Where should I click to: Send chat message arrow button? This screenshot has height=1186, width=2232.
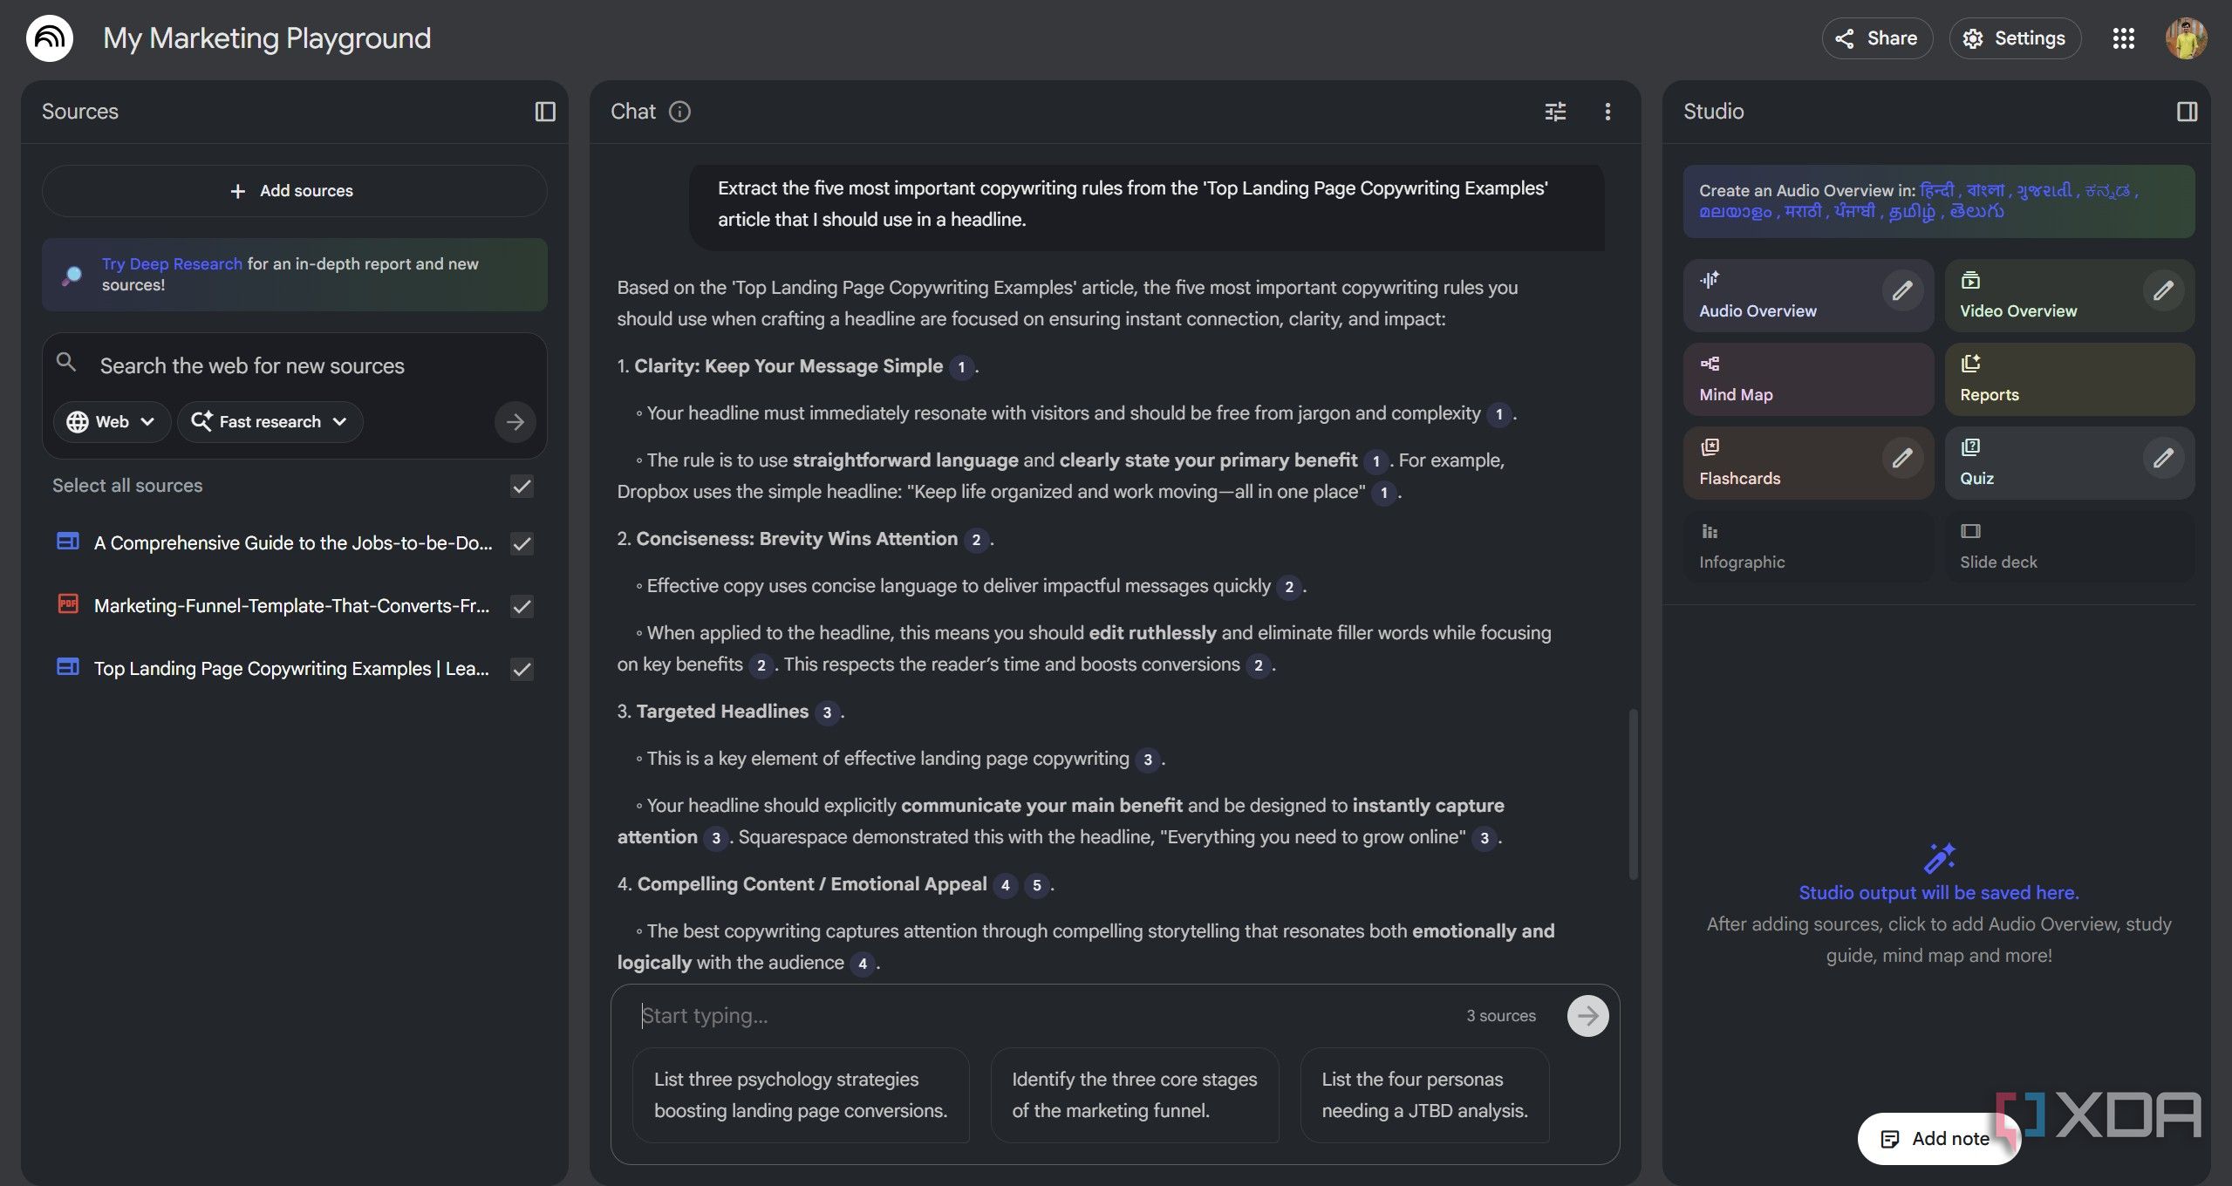coord(1587,1016)
